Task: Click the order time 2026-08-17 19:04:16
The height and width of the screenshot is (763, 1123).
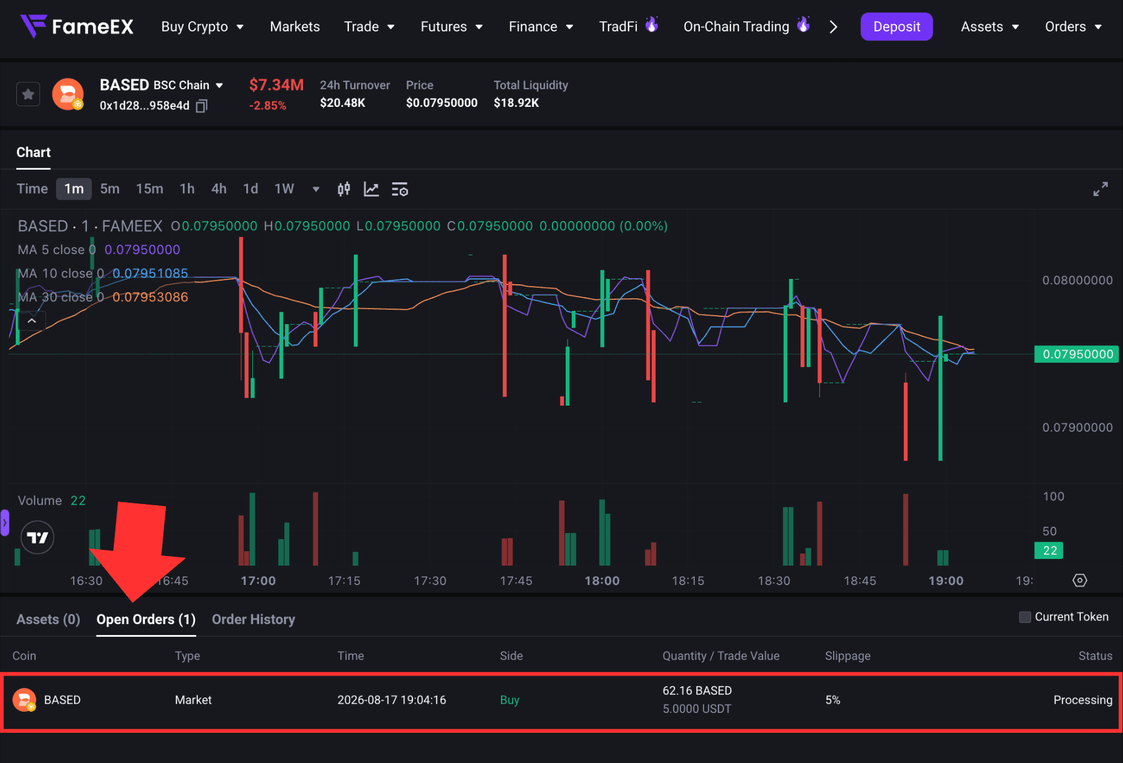Action: [x=392, y=700]
